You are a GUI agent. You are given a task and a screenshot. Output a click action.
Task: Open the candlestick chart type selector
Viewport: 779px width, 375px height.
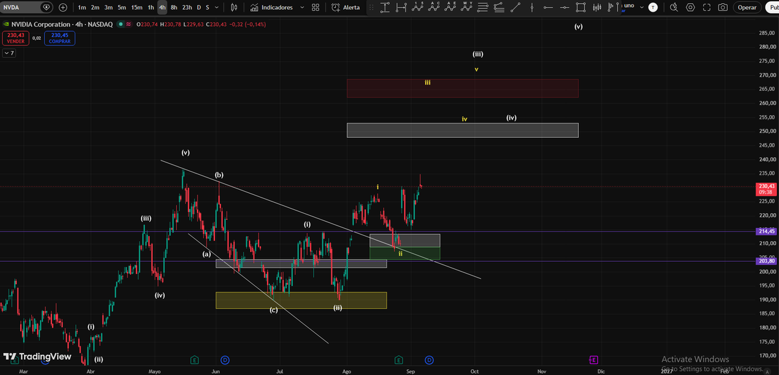tap(235, 7)
